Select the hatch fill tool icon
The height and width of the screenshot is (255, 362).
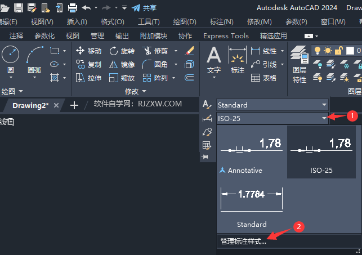click(x=55, y=78)
